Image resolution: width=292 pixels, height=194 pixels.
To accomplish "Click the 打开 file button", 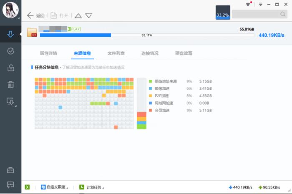I will (x=59, y=15).
